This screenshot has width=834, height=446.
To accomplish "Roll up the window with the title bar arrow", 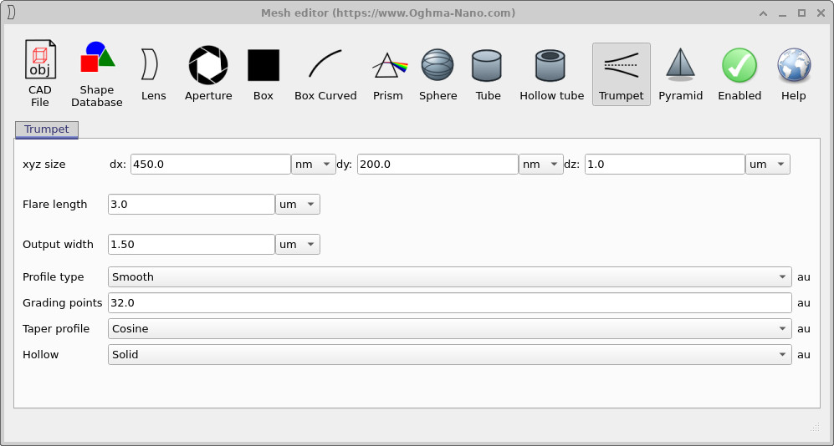I will pos(763,13).
